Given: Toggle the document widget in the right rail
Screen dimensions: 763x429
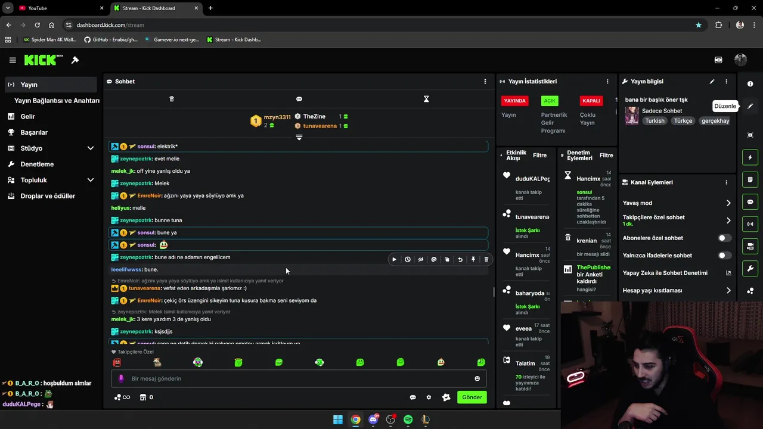Looking at the screenshot, I should pyautogui.click(x=750, y=179).
